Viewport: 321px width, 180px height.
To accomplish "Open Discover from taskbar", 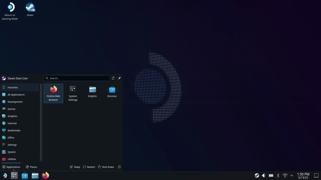I will 25,175.
